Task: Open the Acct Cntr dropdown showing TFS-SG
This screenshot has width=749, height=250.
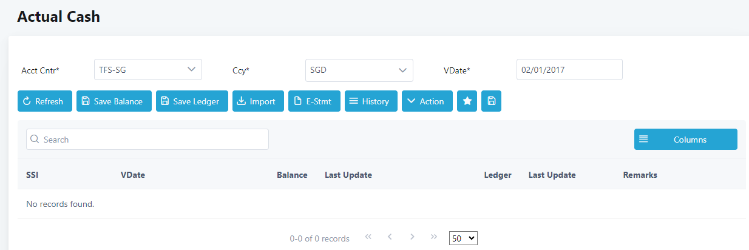Action: click(147, 70)
